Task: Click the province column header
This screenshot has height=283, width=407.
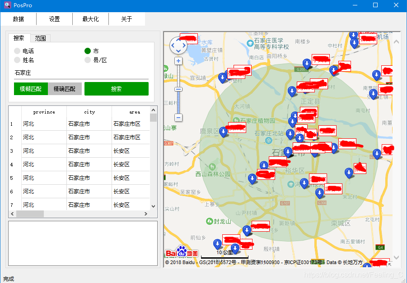Action: 44,112
